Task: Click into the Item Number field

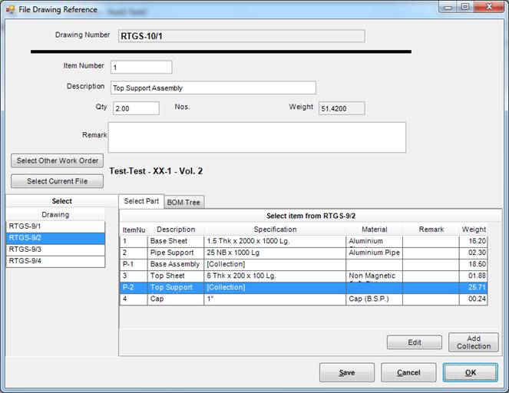Action: [x=141, y=68]
